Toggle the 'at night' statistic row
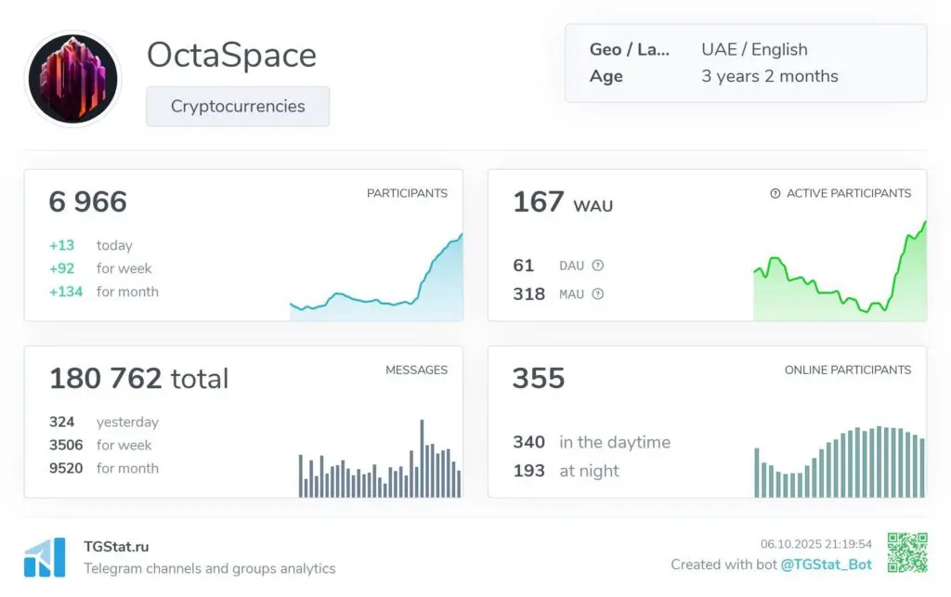This screenshot has width=951, height=597. coord(570,471)
